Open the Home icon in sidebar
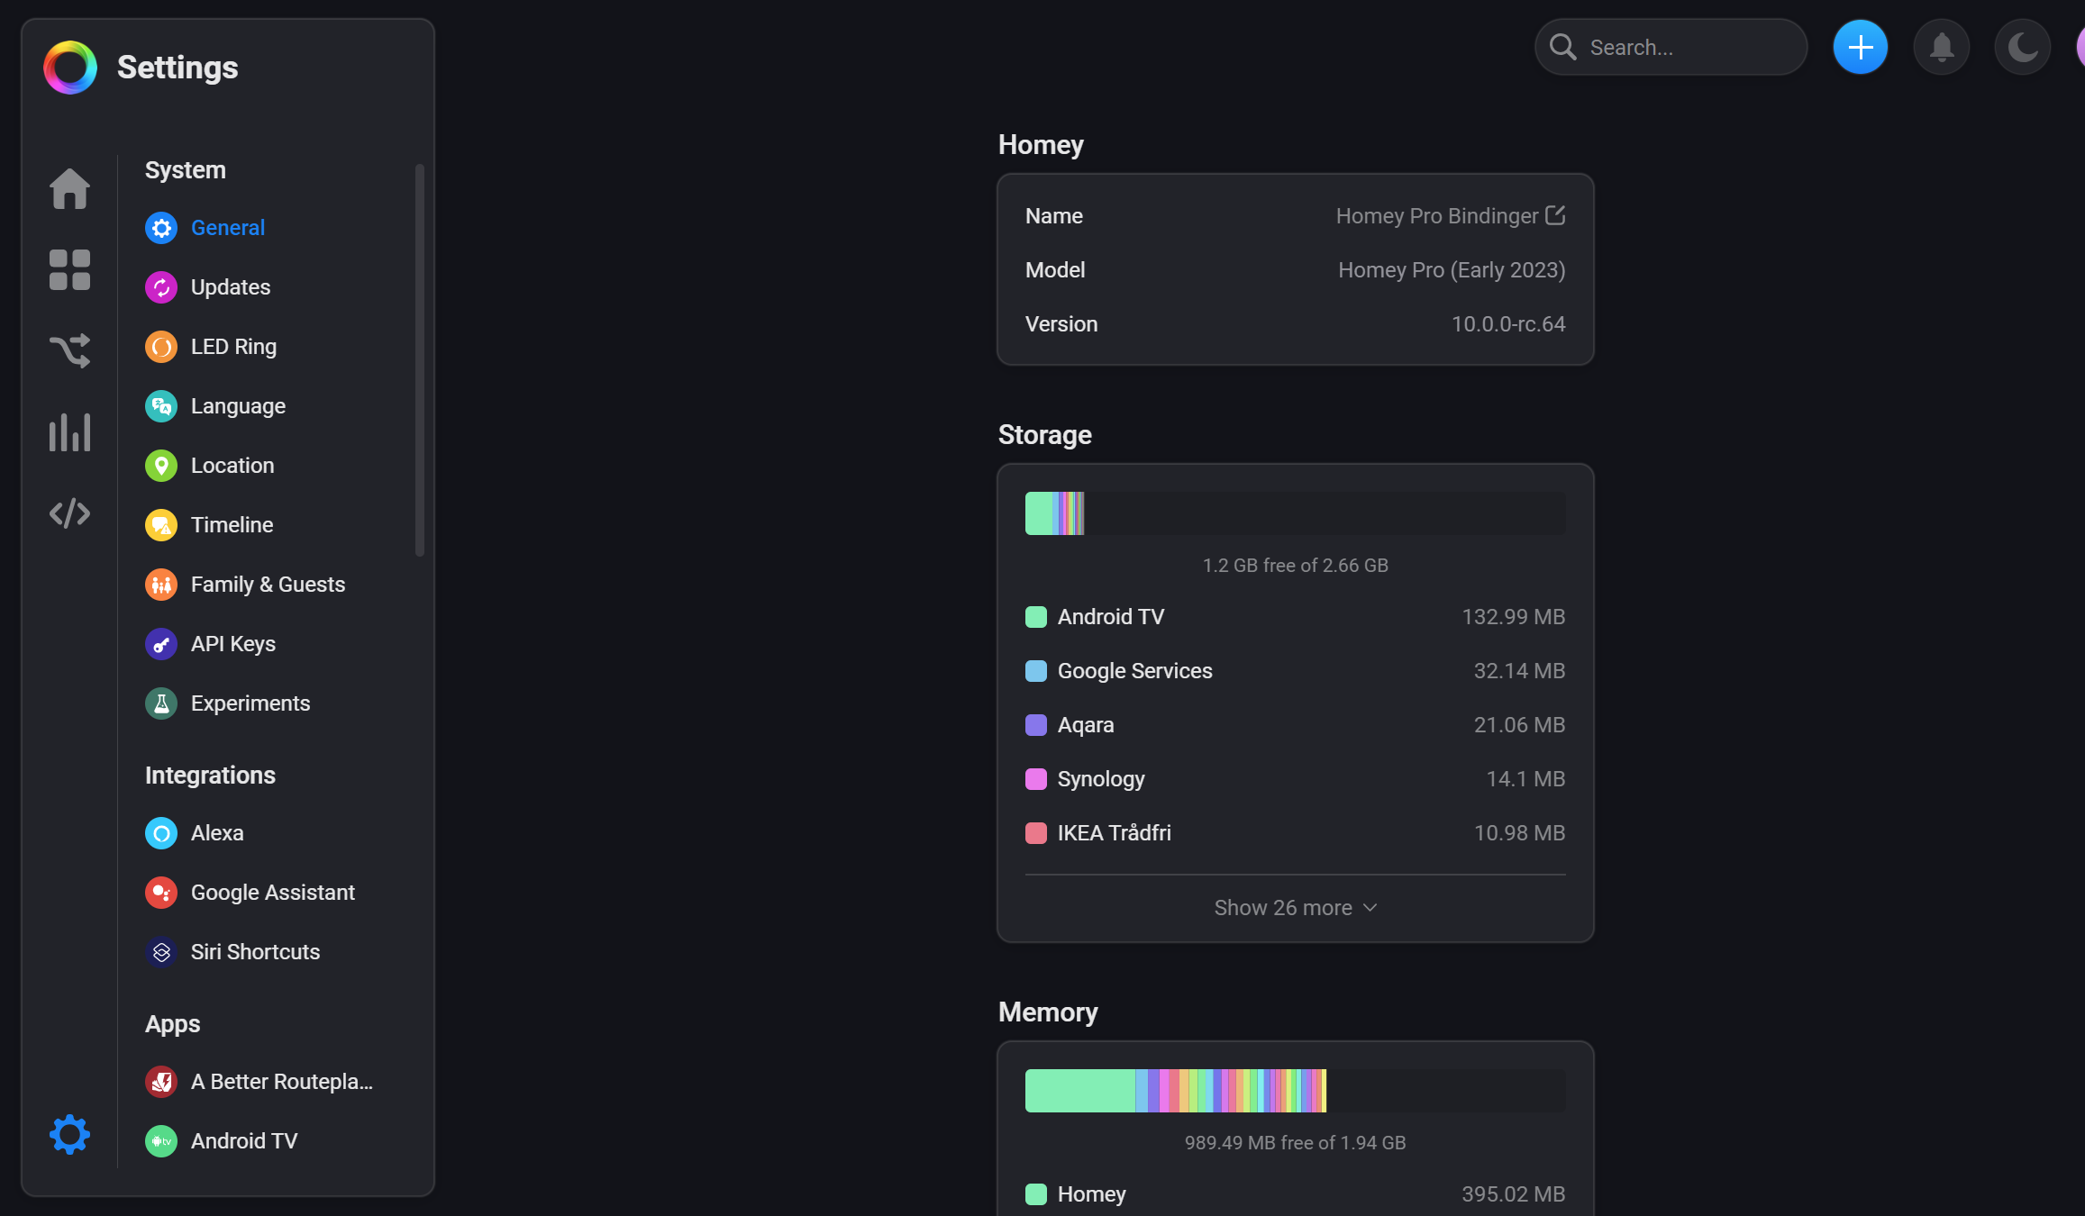Screen dimensions: 2085x1216 (x=69, y=189)
